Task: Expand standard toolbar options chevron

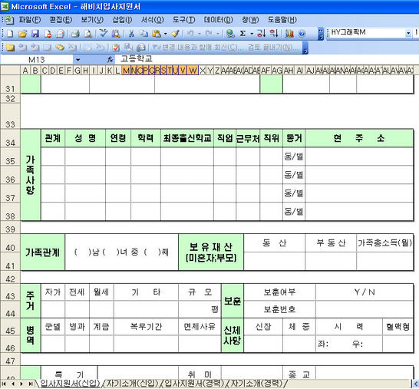Action: click(321, 34)
